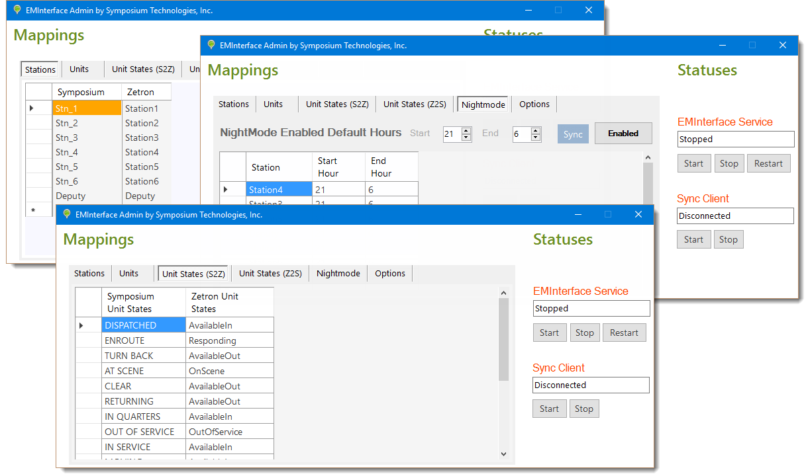Toggle the NightMode Enabled button
Viewport: 806px width, 474px height.
coord(623,134)
